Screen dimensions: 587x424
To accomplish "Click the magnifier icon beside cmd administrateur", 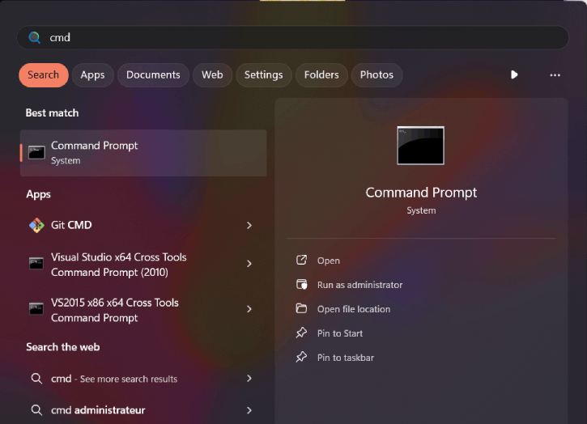I will (36, 410).
